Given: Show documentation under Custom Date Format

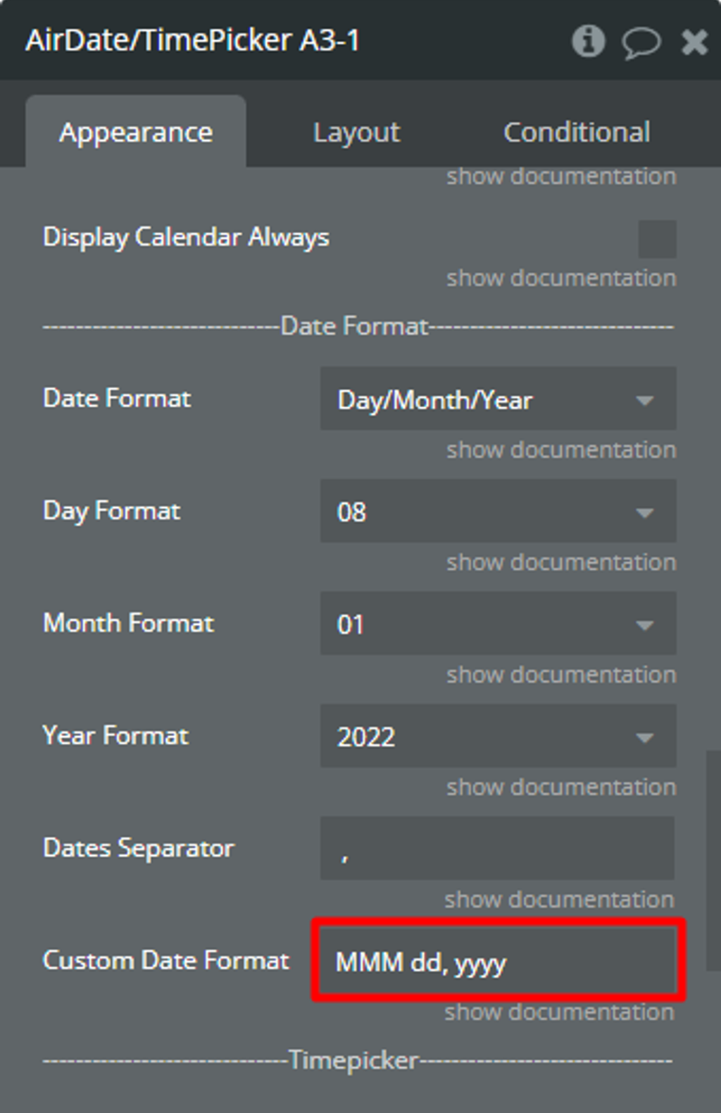Looking at the screenshot, I should (x=559, y=1012).
